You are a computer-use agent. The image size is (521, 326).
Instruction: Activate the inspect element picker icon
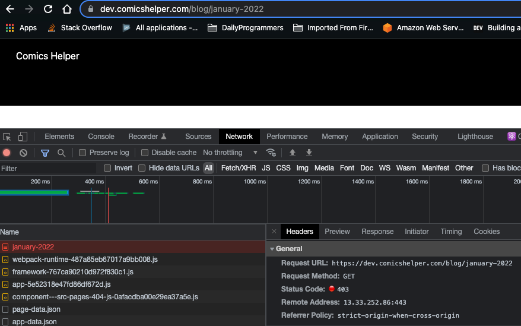pos(7,137)
